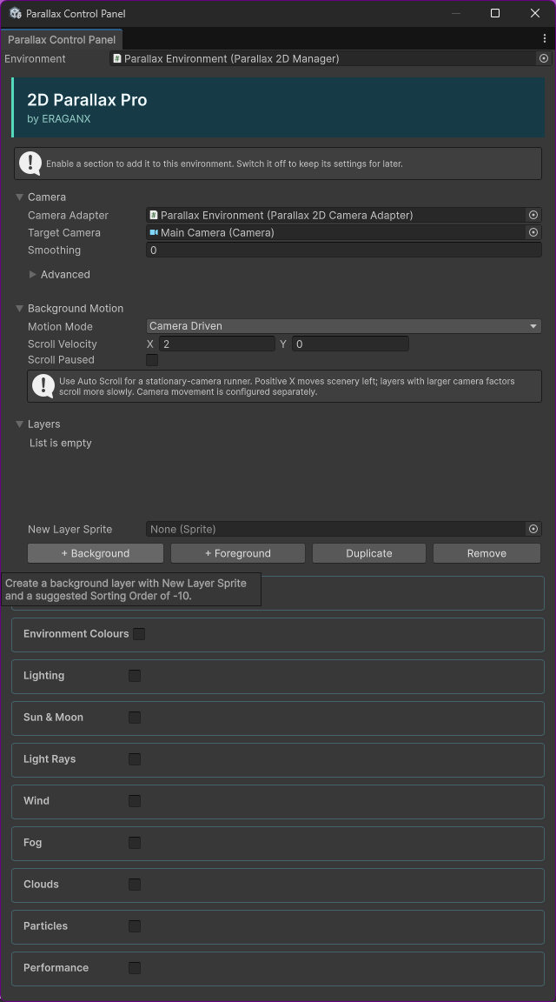Toggle the Scroll Paused checkbox
This screenshot has width=556, height=1002.
point(152,360)
